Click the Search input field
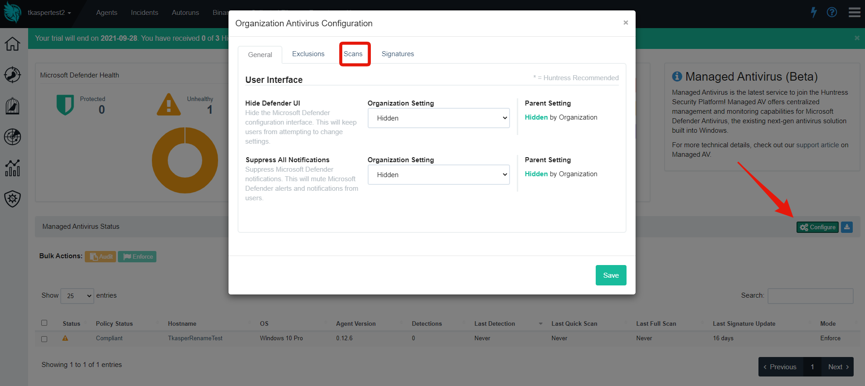This screenshot has width=865, height=386. coord(811,296)
